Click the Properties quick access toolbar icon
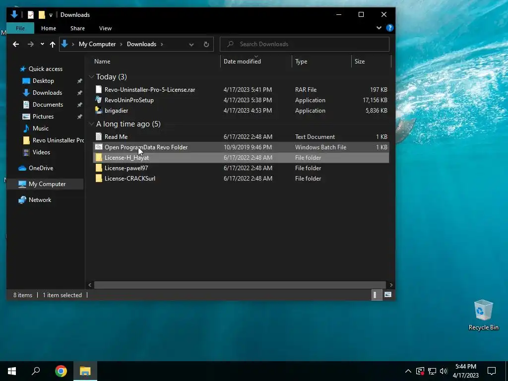This screenshot has width=508, height=381. [31, 15]
